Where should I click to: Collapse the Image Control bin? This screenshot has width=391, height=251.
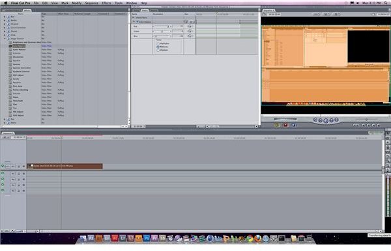pyautogui.click(x=5, y=38)
